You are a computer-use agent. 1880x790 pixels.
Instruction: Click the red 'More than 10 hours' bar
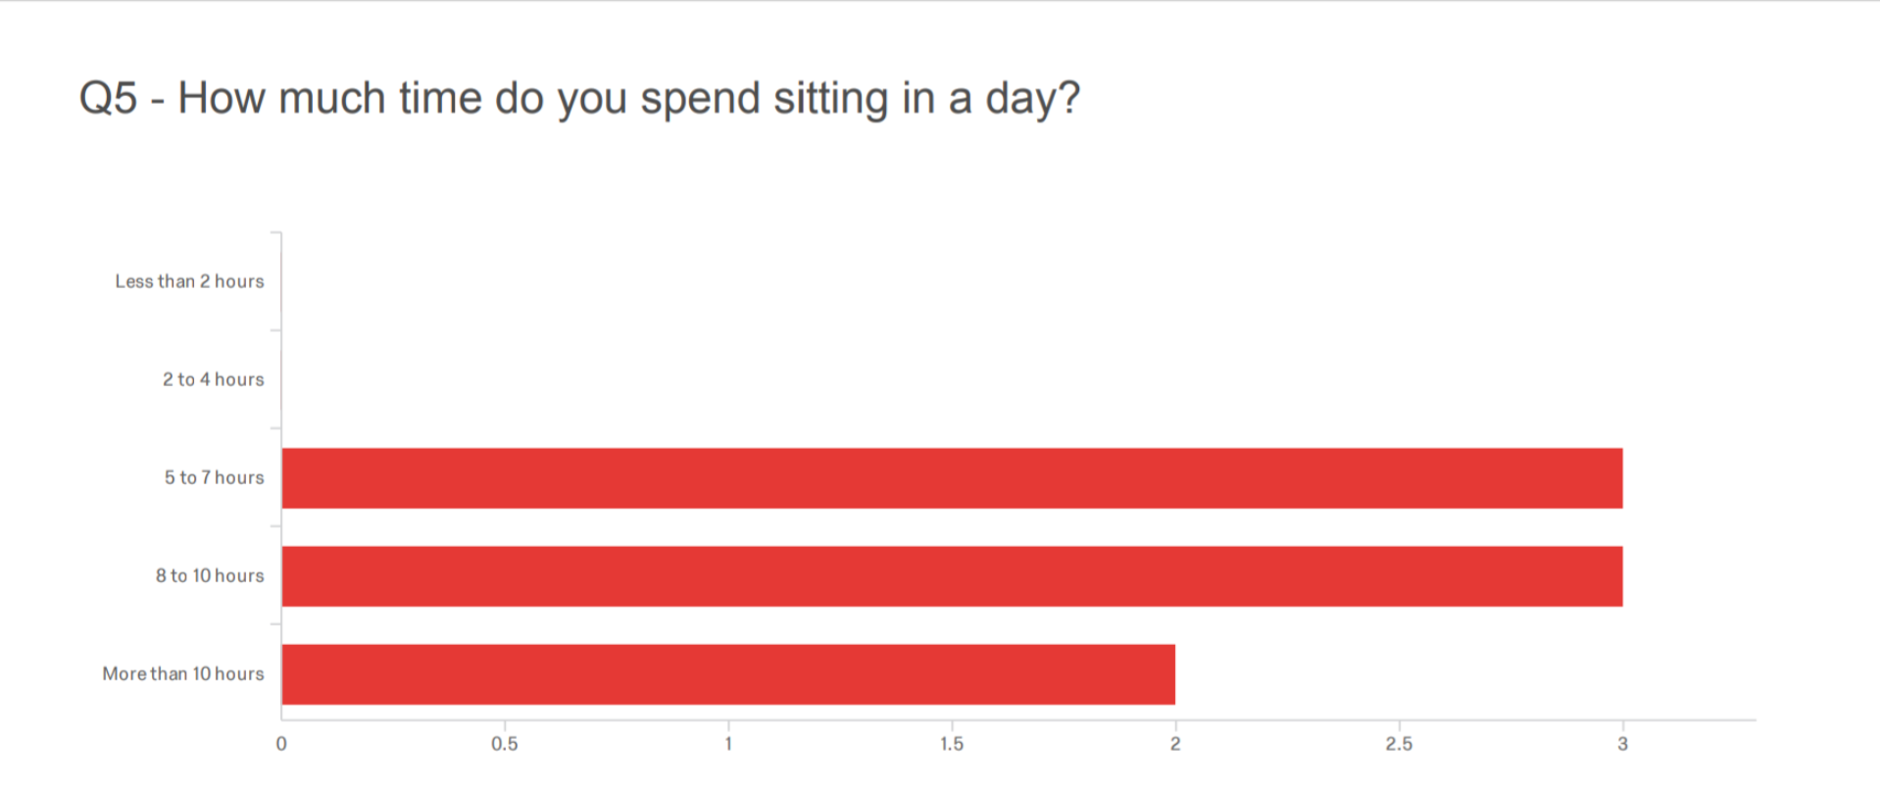coord(727,674)
